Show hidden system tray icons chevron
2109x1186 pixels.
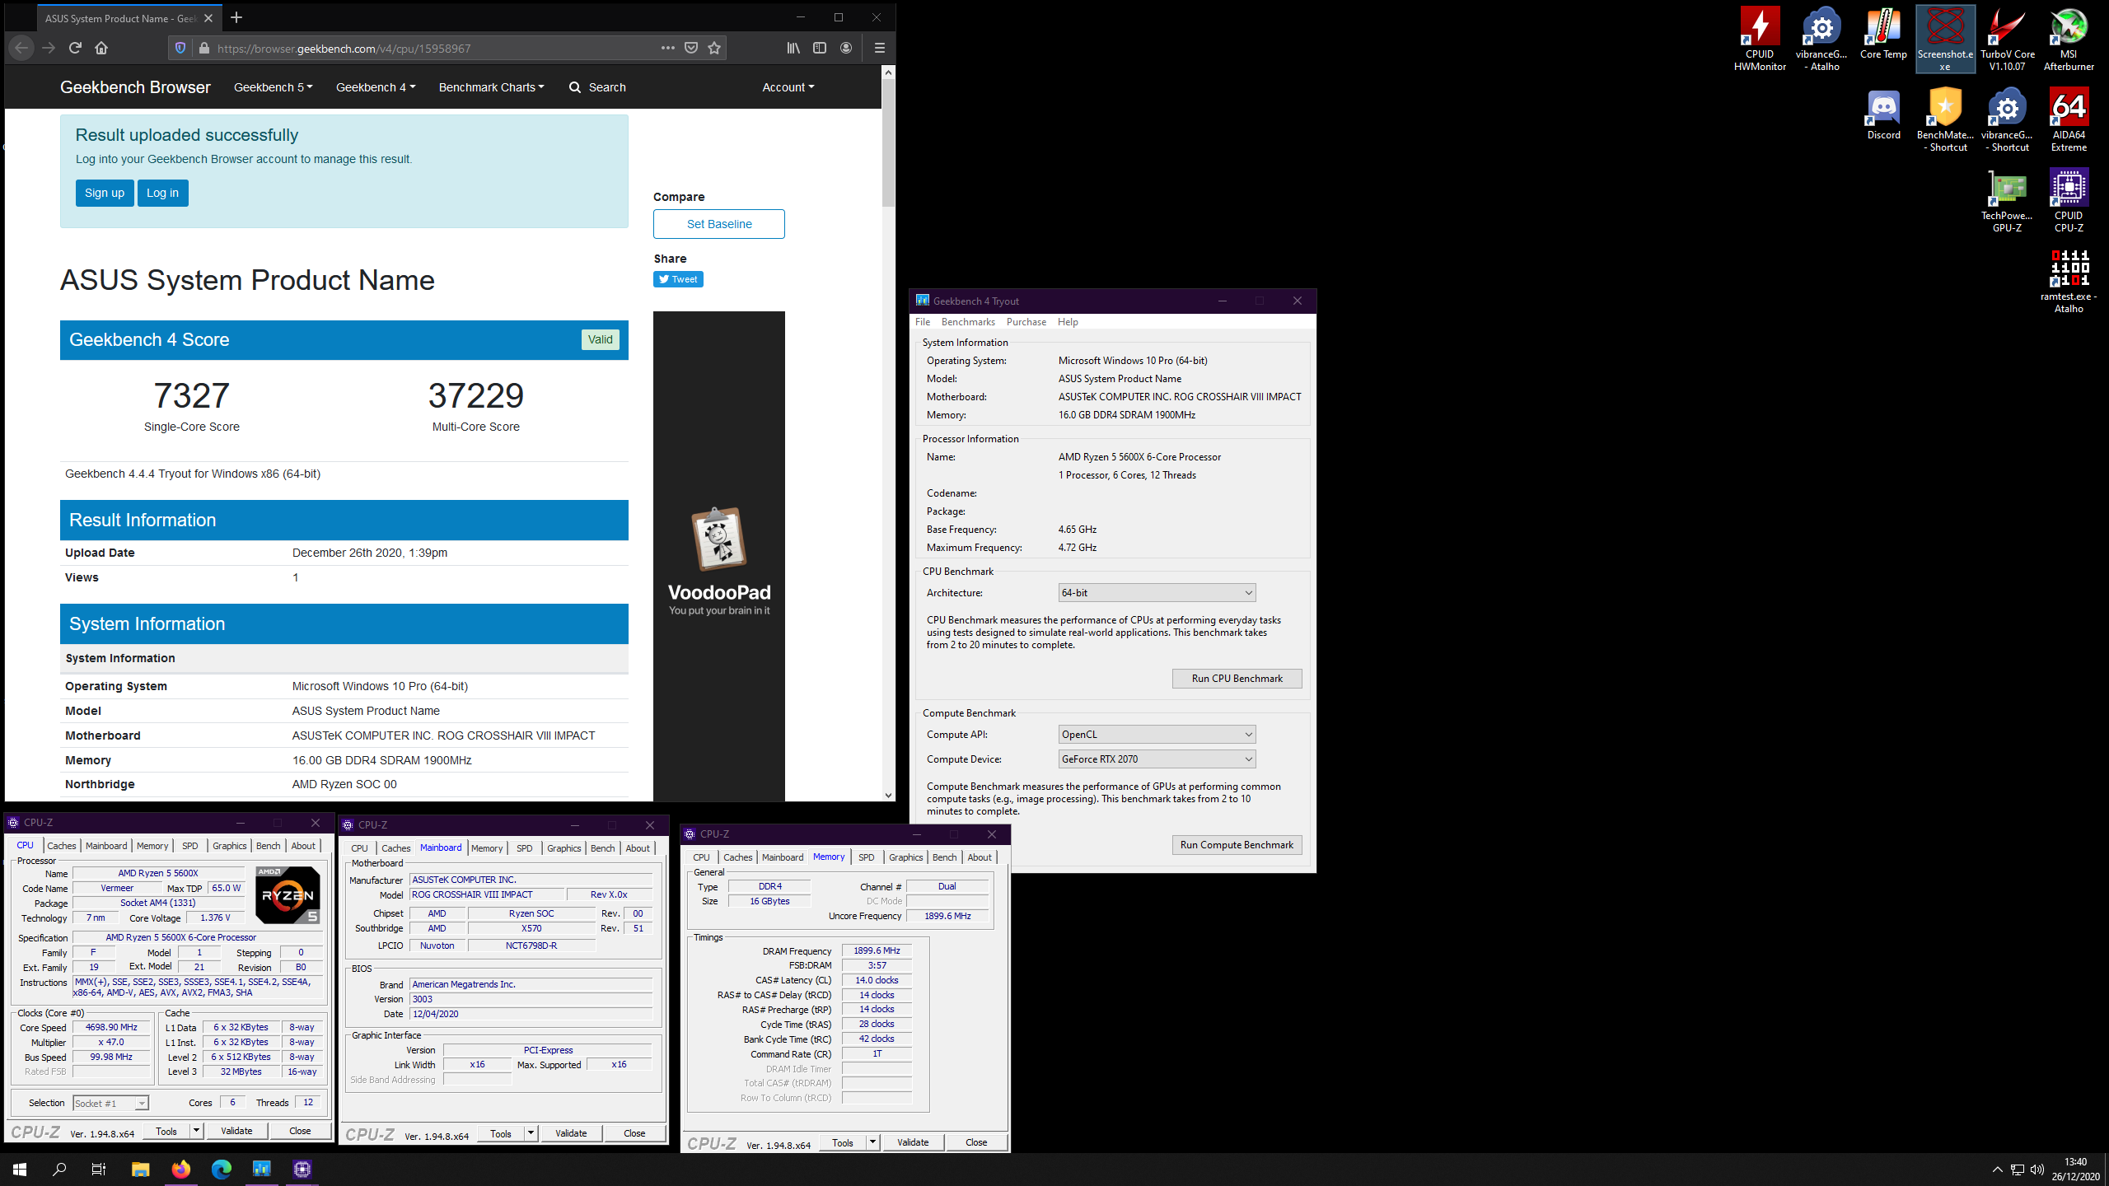click(1997, 1170)
